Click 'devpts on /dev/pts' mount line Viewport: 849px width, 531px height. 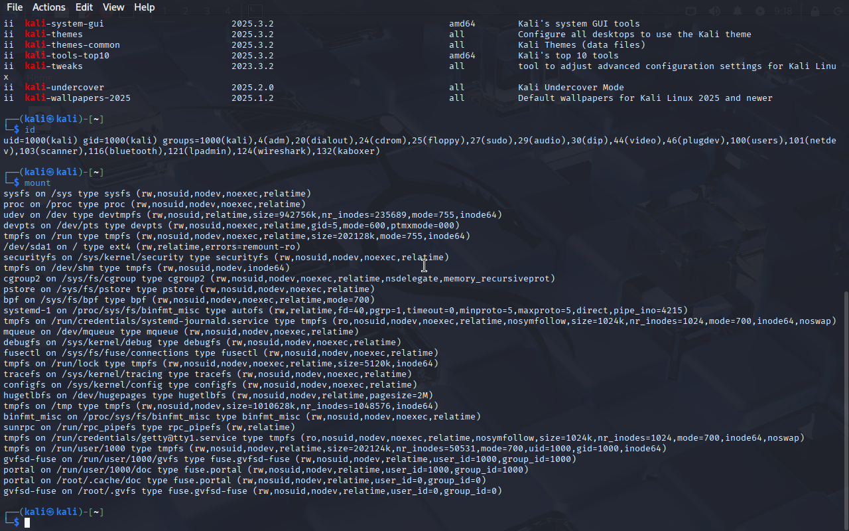[x=231, y=226]
